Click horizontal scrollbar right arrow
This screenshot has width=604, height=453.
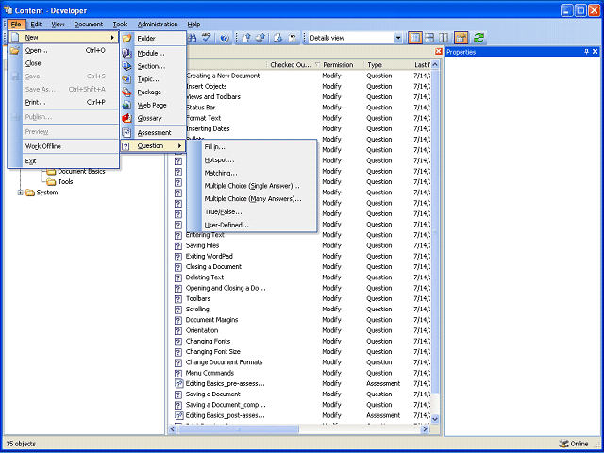tap(426, 428)
